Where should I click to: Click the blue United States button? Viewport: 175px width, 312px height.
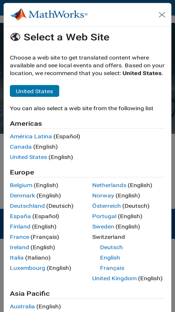pyautogui.click(x=35, y=91)
